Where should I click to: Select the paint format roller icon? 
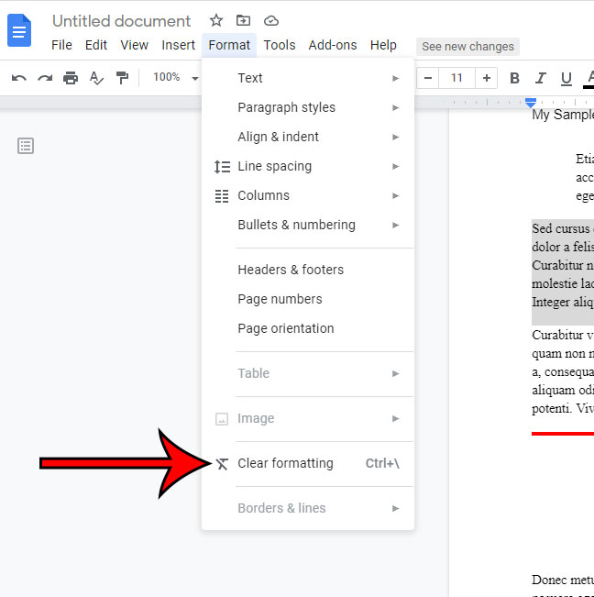(x=122, y=78)
